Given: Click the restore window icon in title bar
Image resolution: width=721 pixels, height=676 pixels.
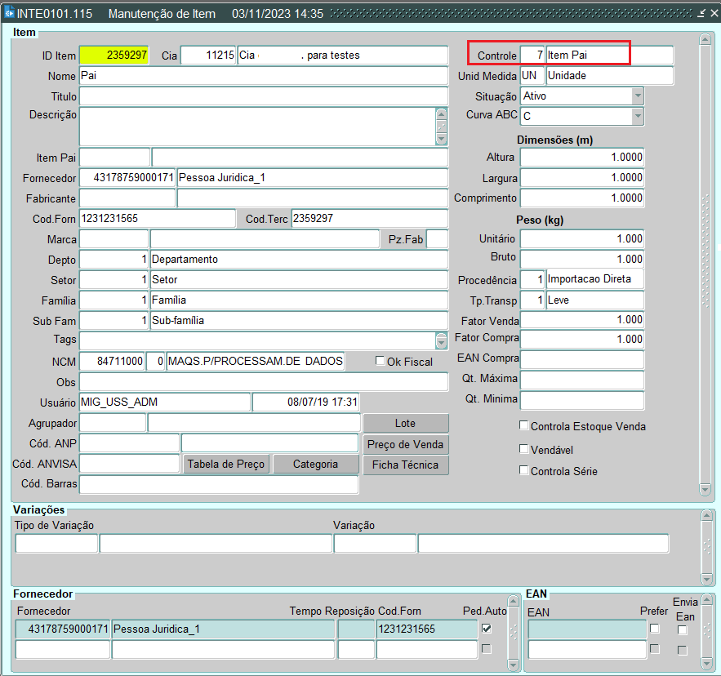Looking at the screenshot, I should [701, 14].
